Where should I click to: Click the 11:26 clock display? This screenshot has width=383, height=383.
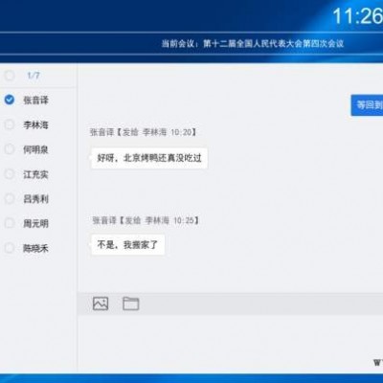[x=357, y=16]
